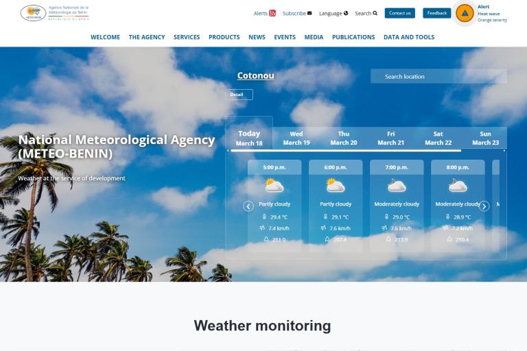Show next hours with right arrow
This screenshot has width=527, height=351.
[x=484, y=206]
